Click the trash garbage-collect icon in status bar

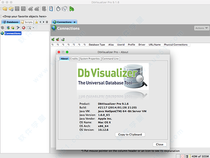(187, 156)
